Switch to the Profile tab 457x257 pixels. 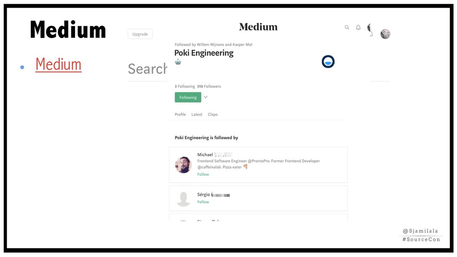pos(180,115)
